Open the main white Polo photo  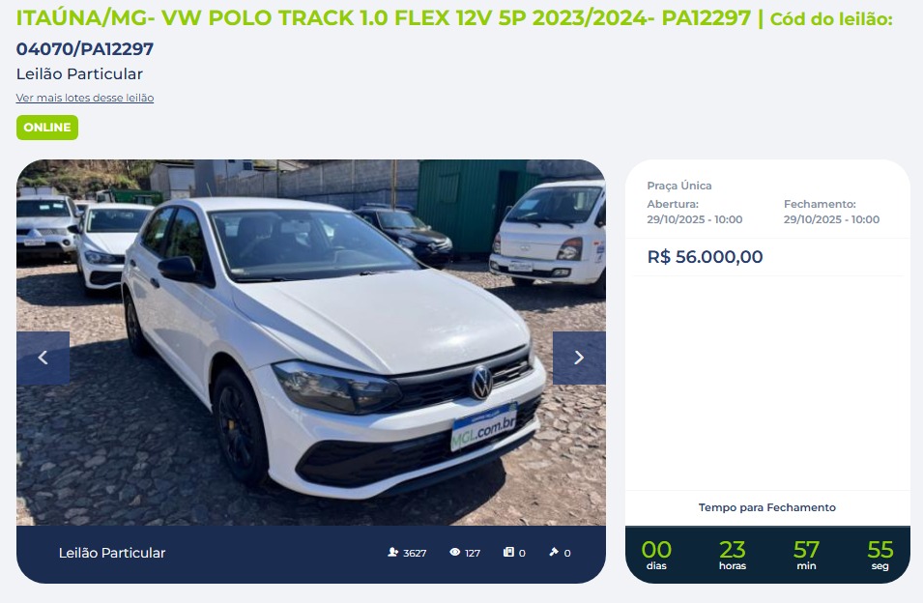[311, 342]
